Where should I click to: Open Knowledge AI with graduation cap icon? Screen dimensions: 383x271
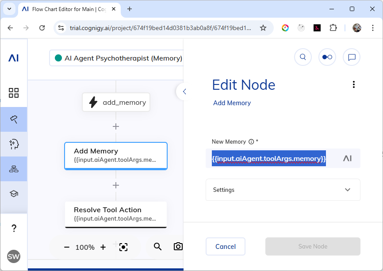pos(14,193)
